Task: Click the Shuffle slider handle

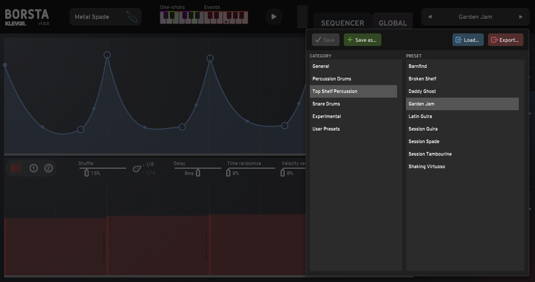Action: [87, 173]
